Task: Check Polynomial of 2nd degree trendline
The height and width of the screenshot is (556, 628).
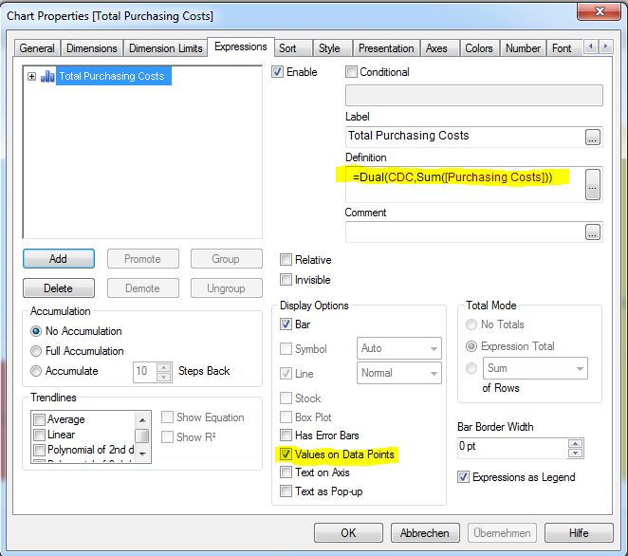Action: 39,450
